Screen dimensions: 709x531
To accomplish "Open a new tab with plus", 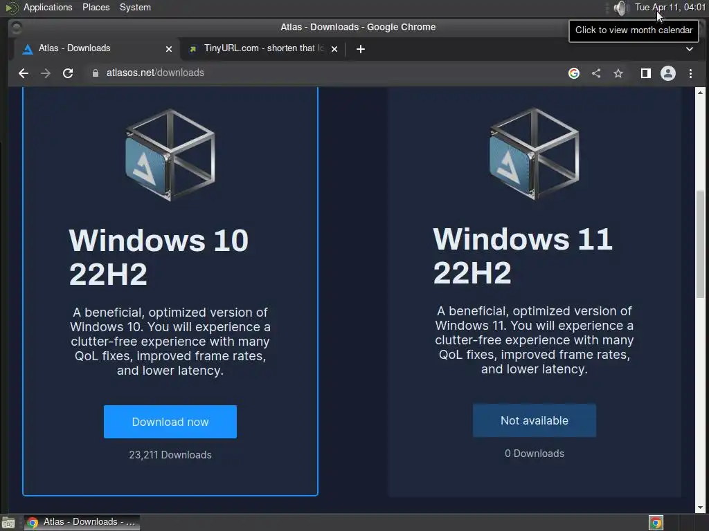I will (x=360, y=49).
